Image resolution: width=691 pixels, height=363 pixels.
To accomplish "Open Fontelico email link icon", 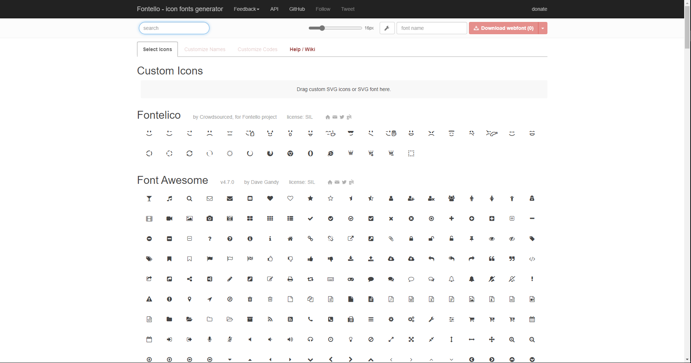I will point(335,117).
